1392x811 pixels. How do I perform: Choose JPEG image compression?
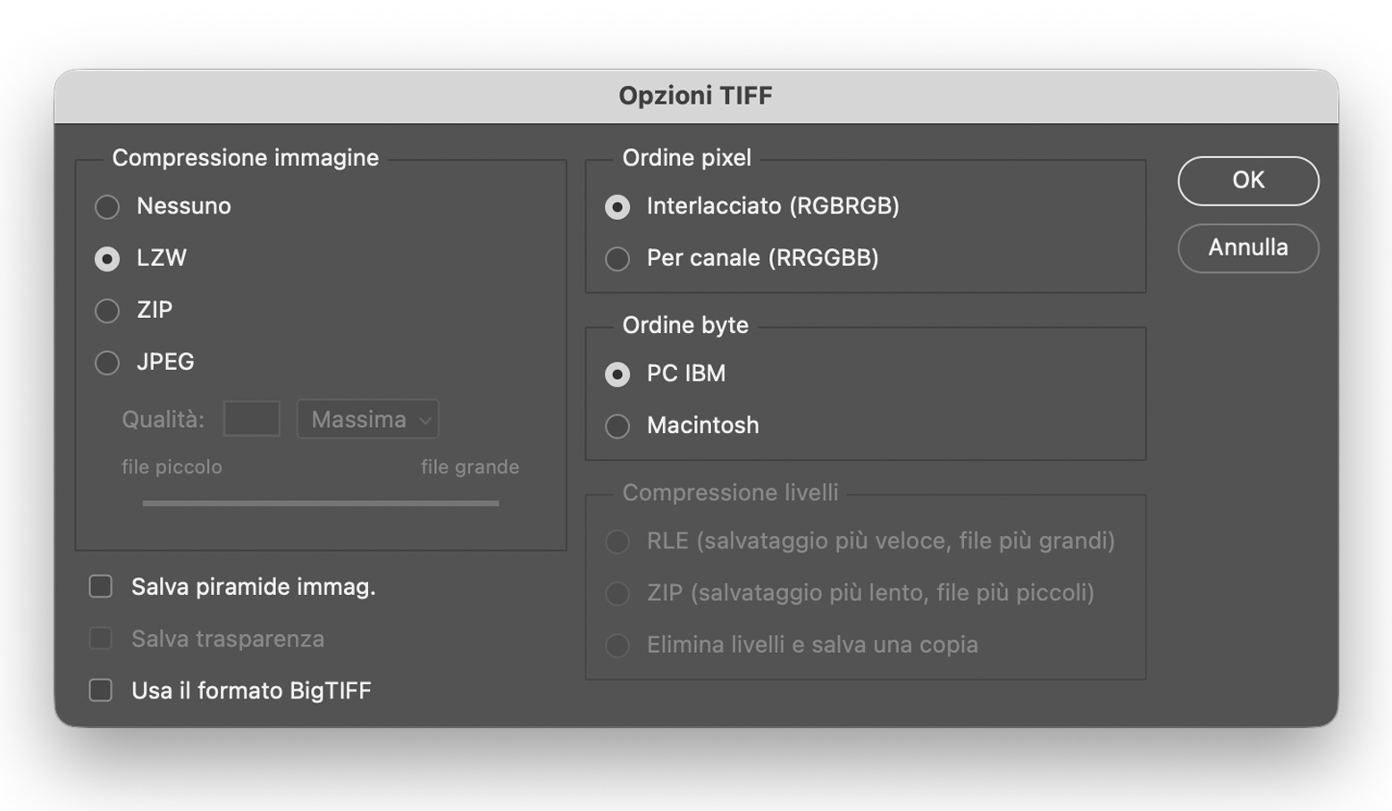click(x=107, y=363)
